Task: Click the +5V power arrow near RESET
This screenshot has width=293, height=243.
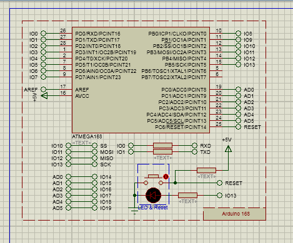Action: (x=228, y=148)
